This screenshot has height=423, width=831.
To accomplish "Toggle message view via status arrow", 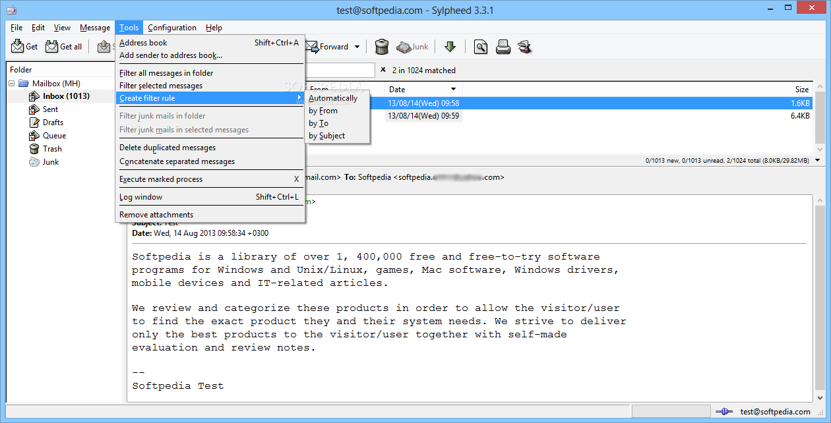I will click(818, 160).
